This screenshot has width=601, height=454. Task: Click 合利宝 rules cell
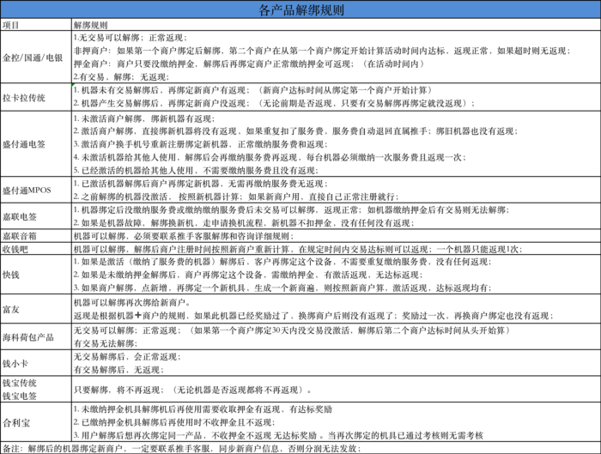pyautogui.click(x=336, y=422)
